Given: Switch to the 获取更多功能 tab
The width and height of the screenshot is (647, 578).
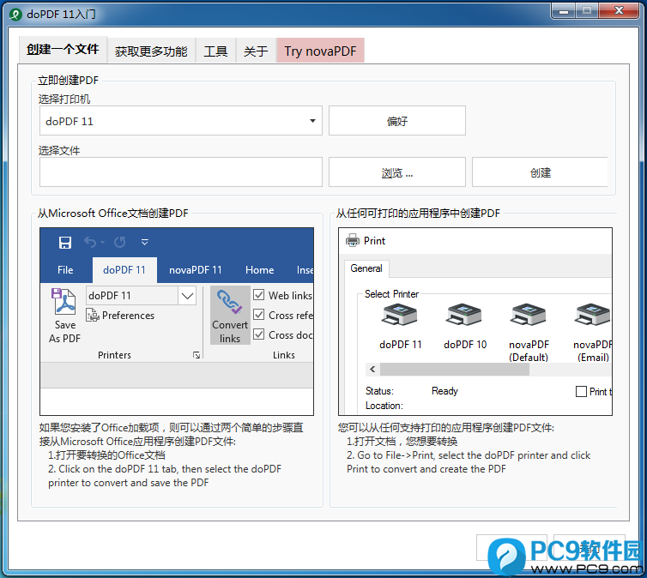Looking at the screenshot, I should pyautogui.click(x=151, y=51).
